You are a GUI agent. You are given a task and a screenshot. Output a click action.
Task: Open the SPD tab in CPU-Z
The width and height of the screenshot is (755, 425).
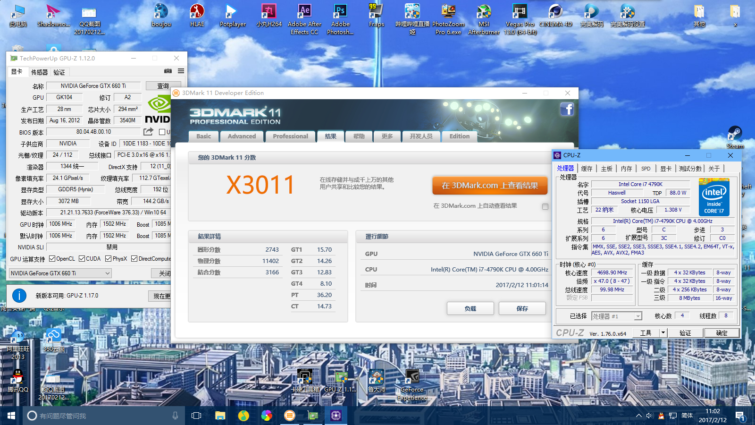646,169
